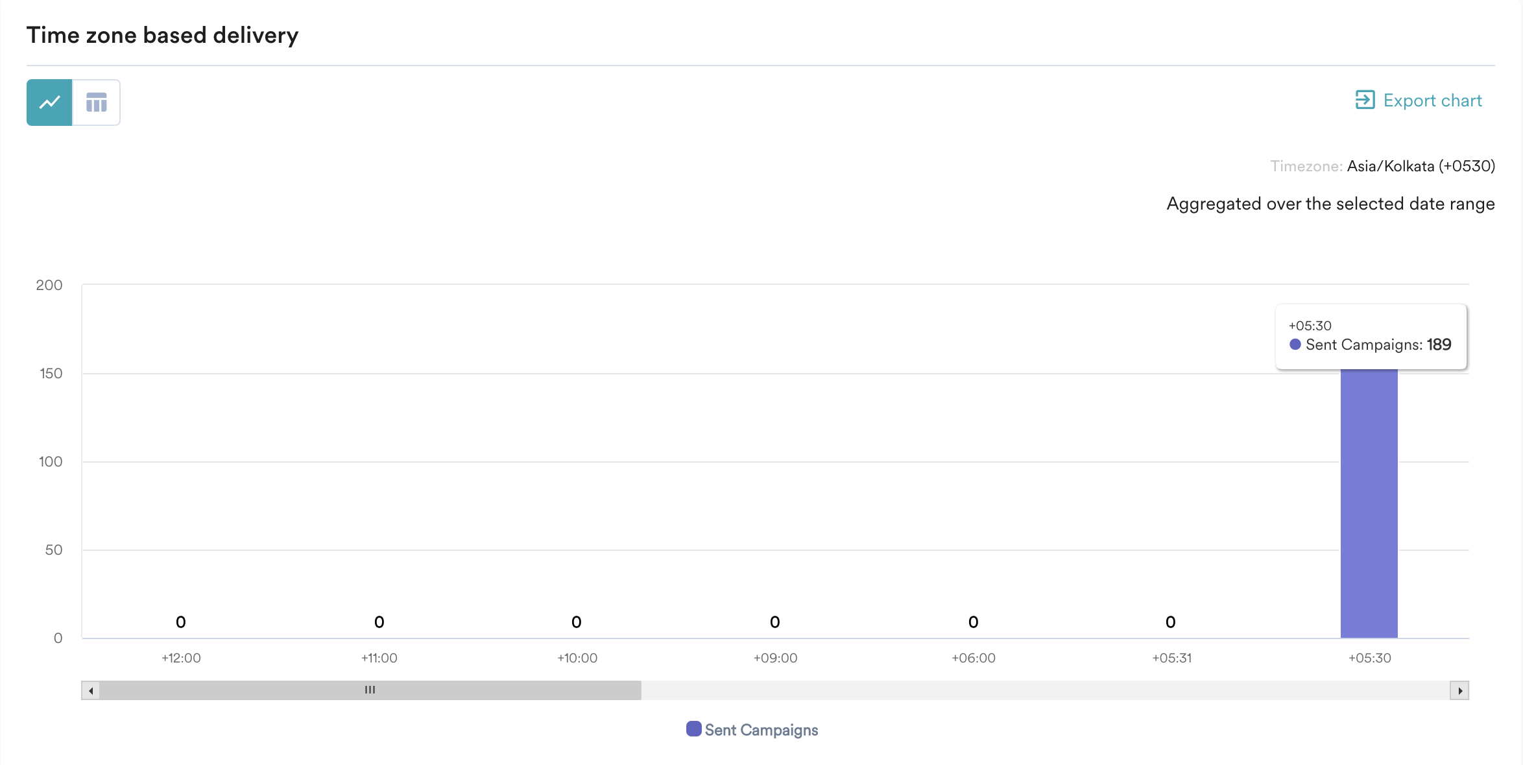The image size is (1523, 765).
Task: Click the empty scrollbar track area
Action: 1038,690
